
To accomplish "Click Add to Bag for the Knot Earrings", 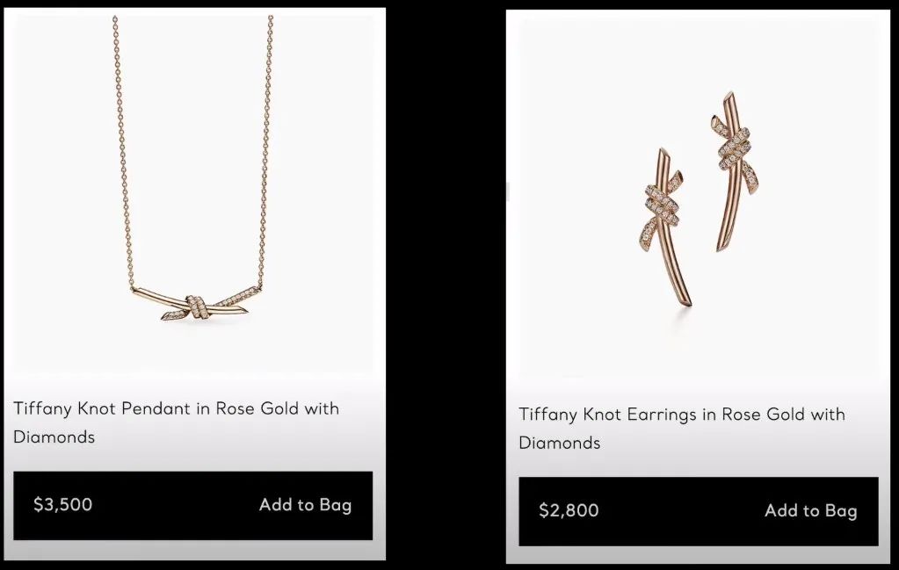I will point(810,511).
